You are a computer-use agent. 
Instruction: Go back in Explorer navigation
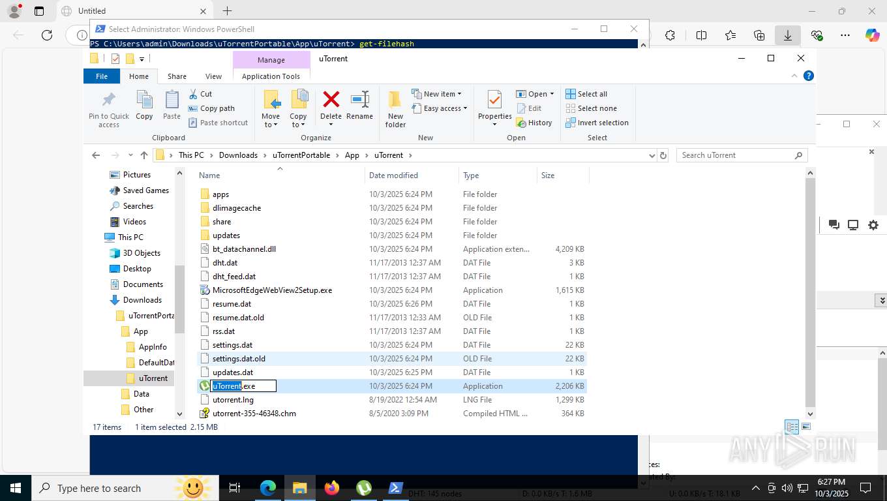click(x=96, y=155)
